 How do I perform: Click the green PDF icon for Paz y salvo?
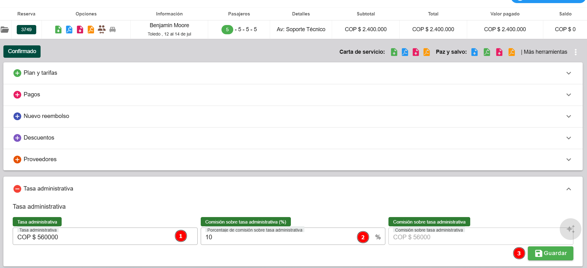(487, 52)
